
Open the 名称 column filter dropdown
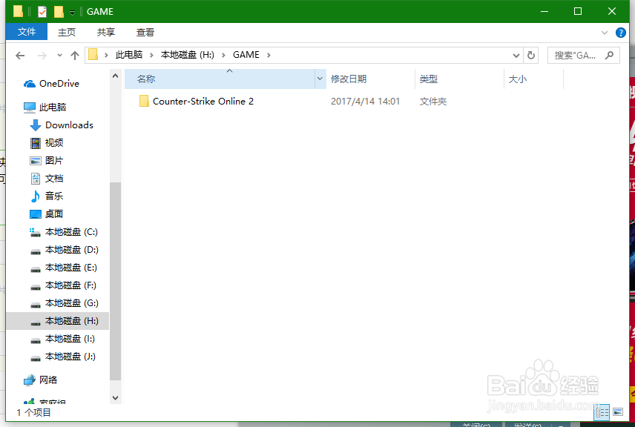(320, 79)
